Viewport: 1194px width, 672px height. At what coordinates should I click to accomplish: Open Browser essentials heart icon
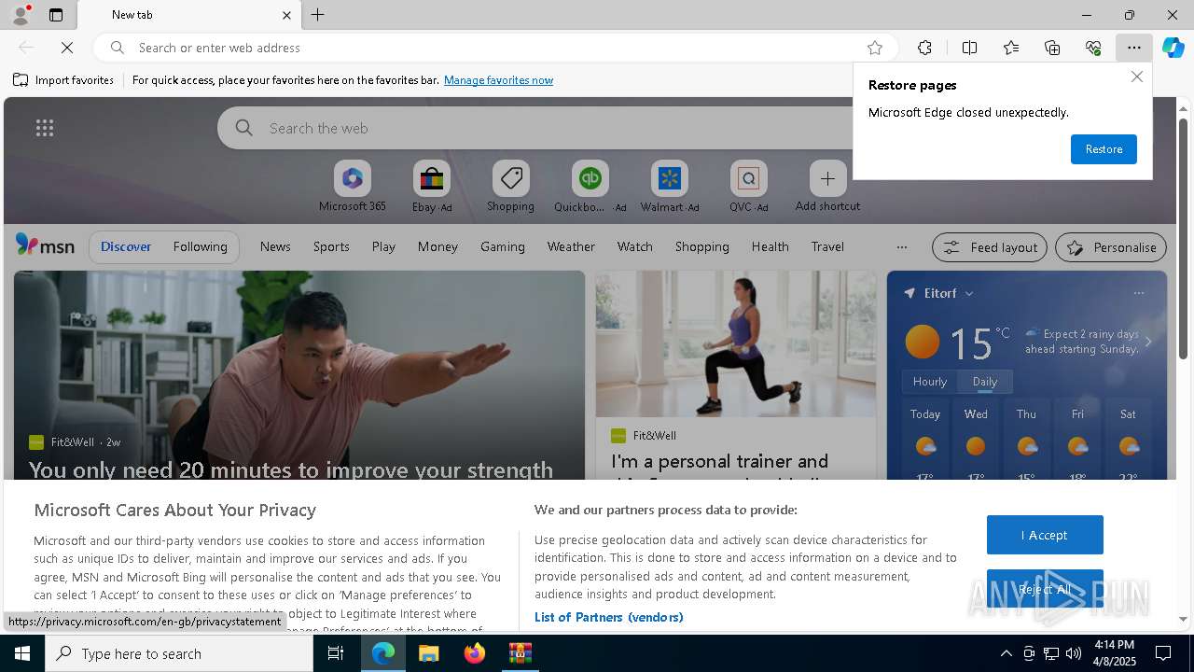[1093, 48]
